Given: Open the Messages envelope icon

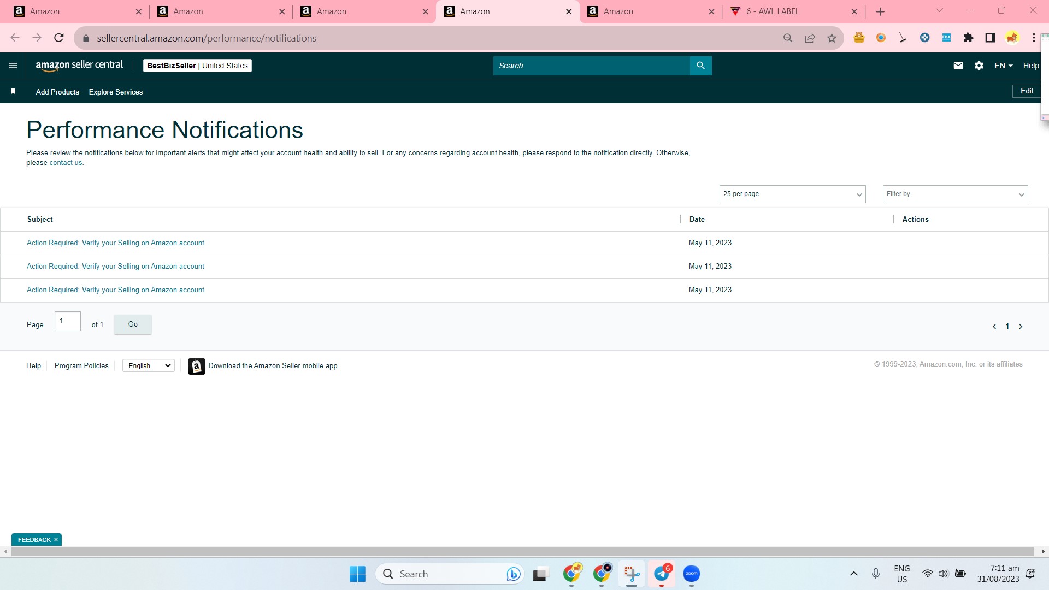Looking at the screenshot, I should [958, 66].
